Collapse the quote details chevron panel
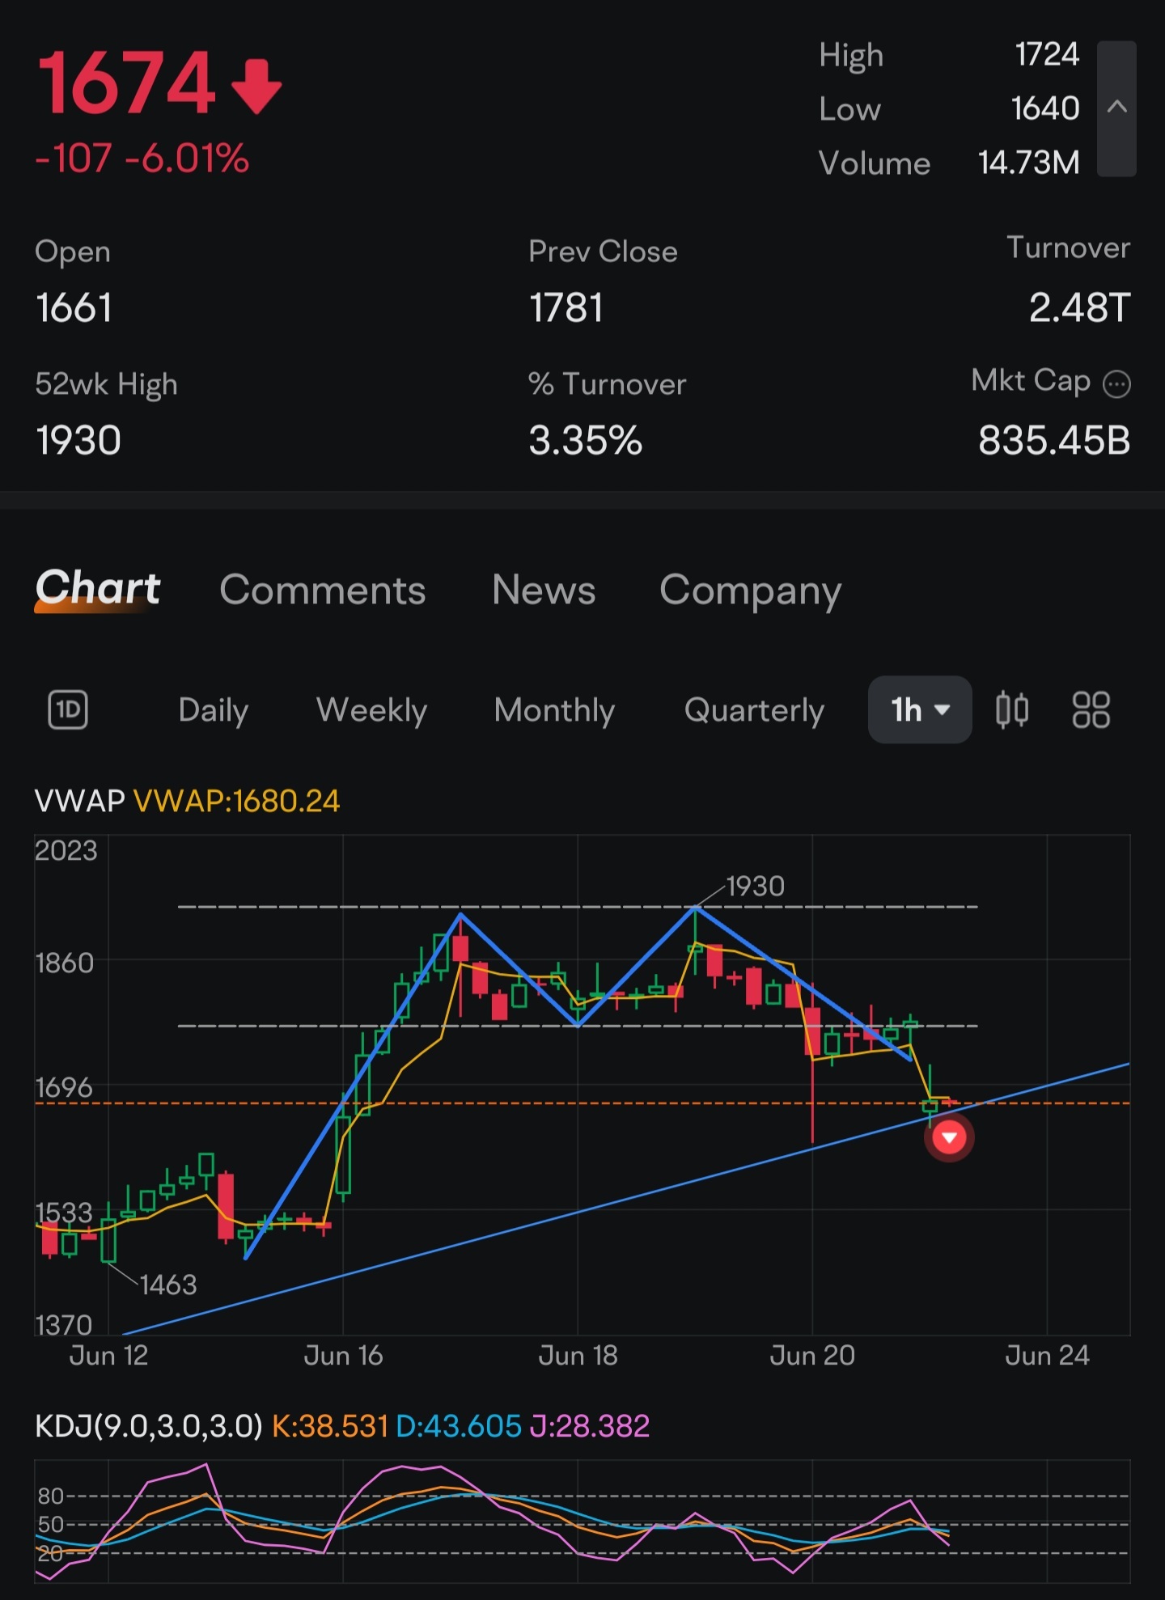The height and width of the screenshot is (1600, 1165). coord(1116,108)
